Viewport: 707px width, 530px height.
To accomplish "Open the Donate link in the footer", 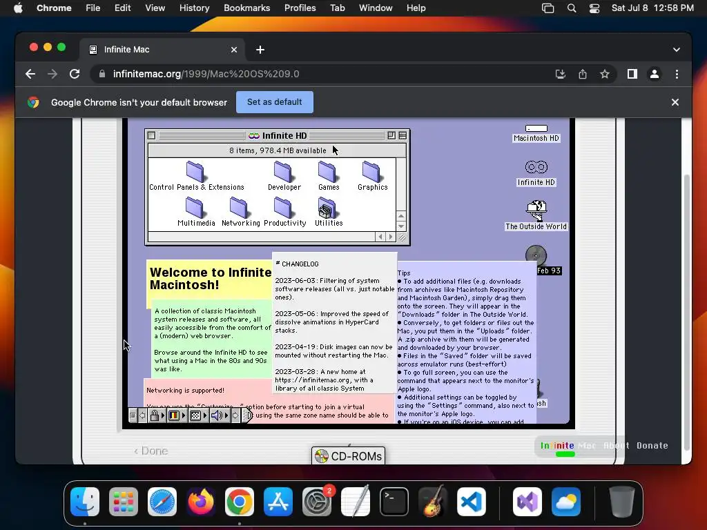I will pos(652,445).
